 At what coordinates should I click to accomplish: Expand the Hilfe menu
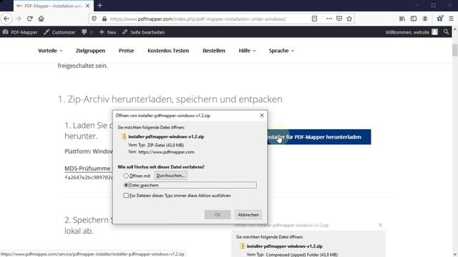click(x=247, y=51)
